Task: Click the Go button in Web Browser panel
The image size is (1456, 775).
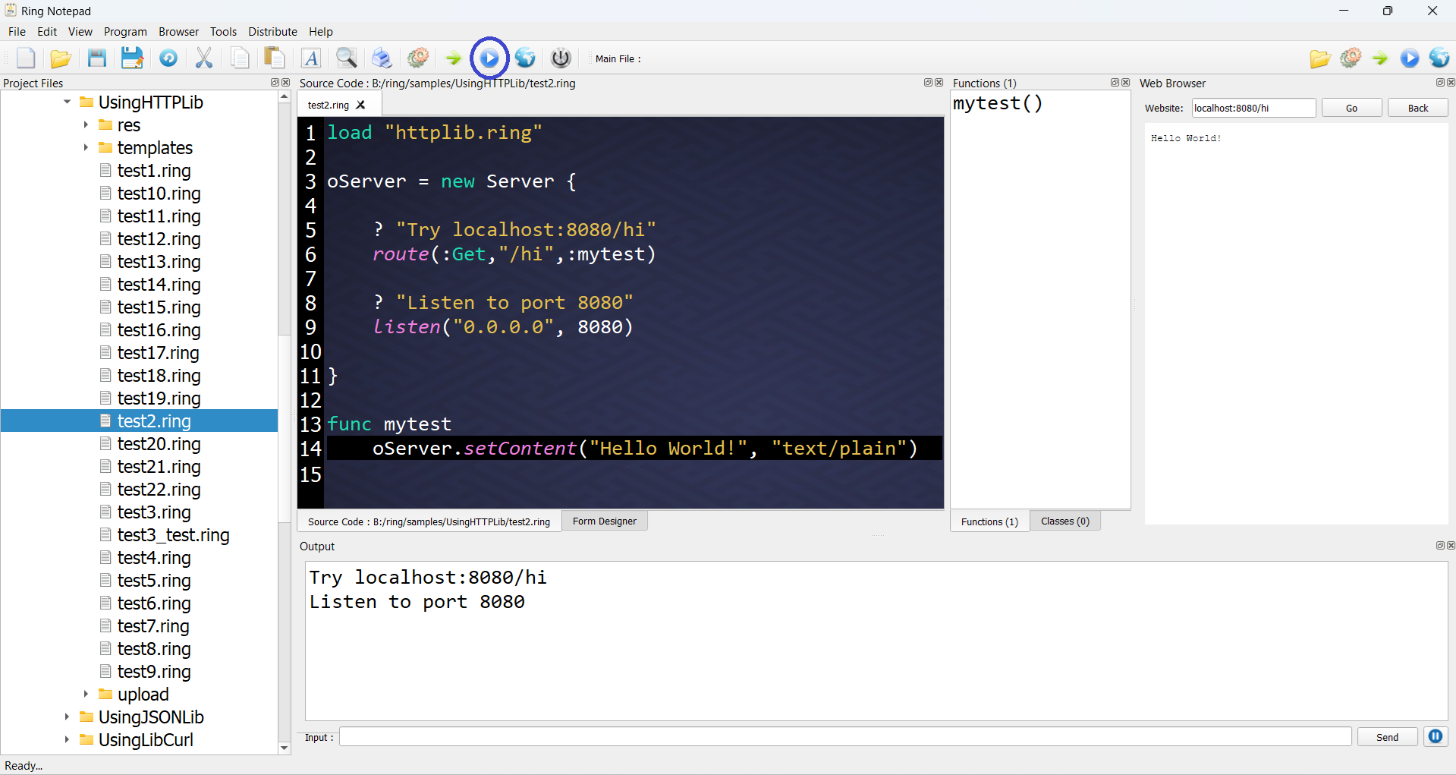Action: (1351, 108)
